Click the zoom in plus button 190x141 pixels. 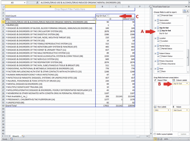click(189, 139)
